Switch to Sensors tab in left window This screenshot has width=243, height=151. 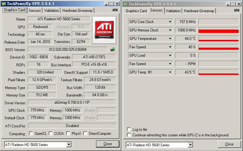(35, 10)
